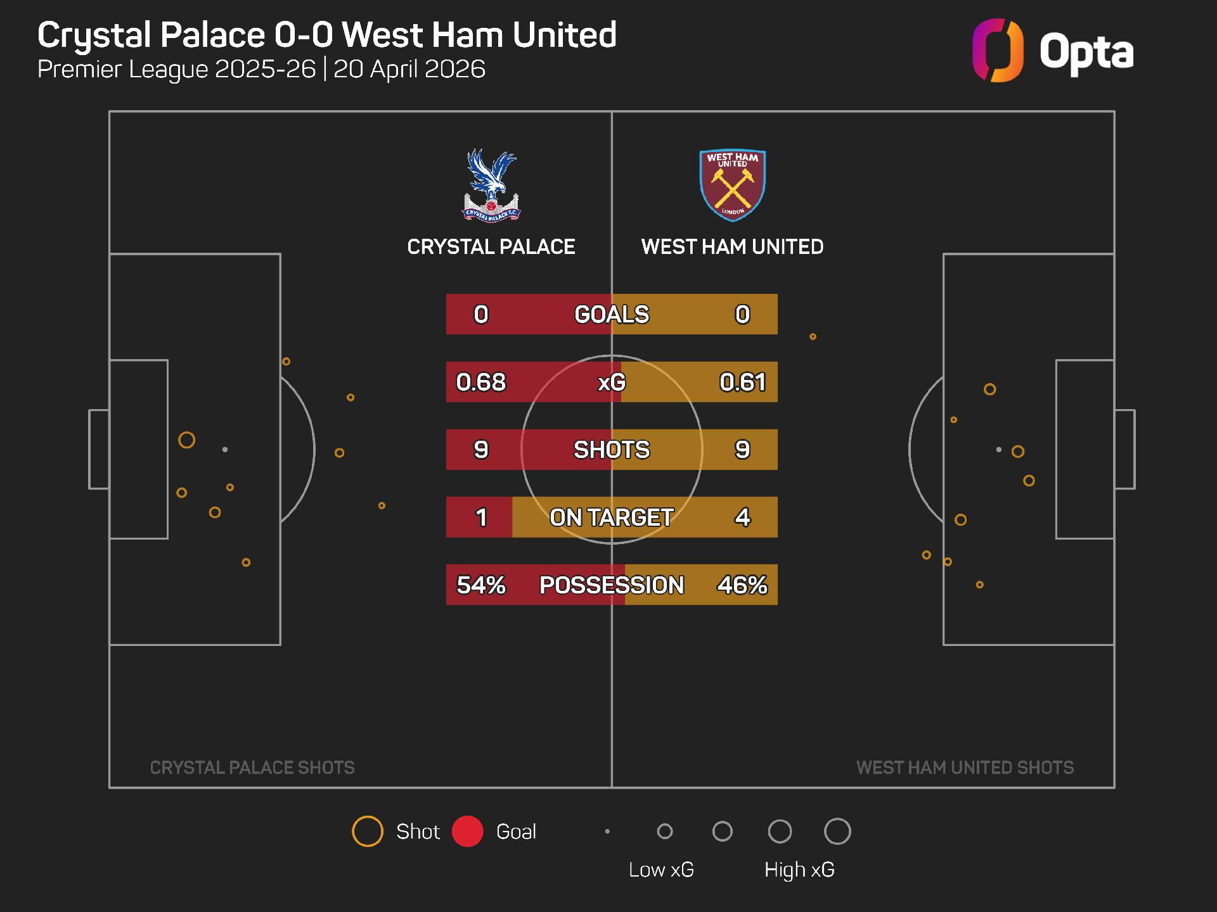Click the 46% possession value
Viewport: 1217px width, 912px height.
[x=742, y=585]
